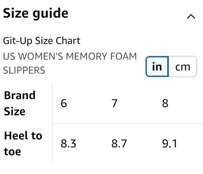Collapse the Size guide chevron
This screenshot has width=203, height=174.
pyautogui.click(x=191, y=17)
